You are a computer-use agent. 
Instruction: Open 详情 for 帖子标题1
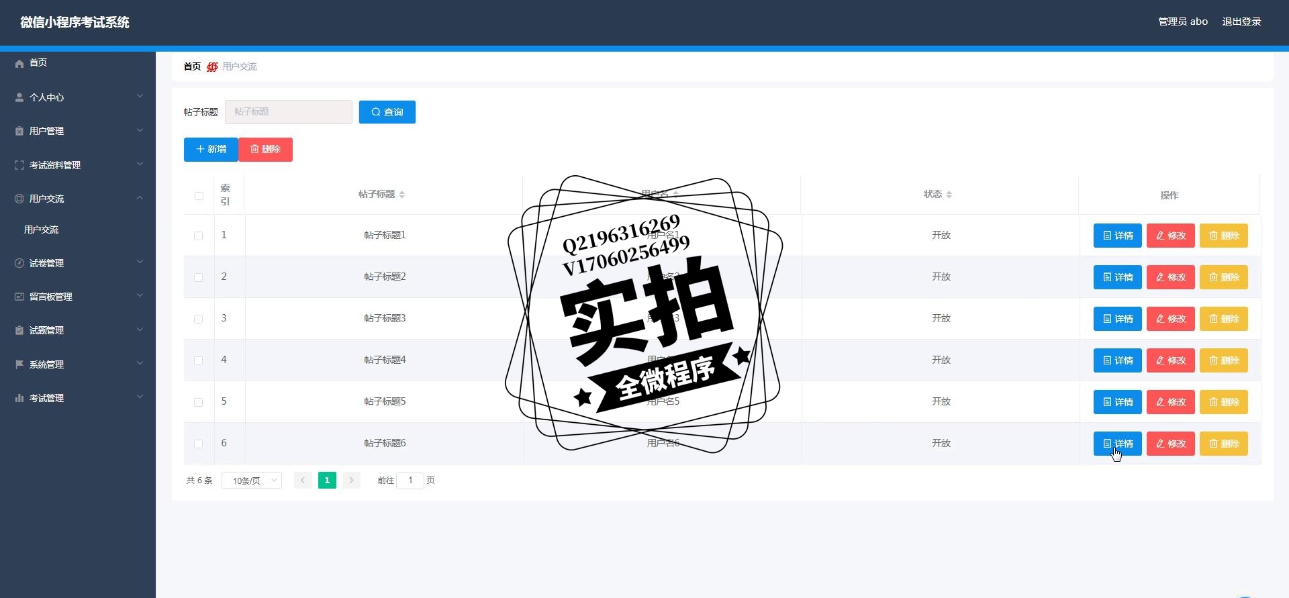click(1117, 236)
